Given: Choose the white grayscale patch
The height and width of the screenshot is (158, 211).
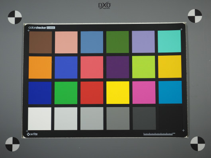Looking at the screenshot, I should coord(39,119).
